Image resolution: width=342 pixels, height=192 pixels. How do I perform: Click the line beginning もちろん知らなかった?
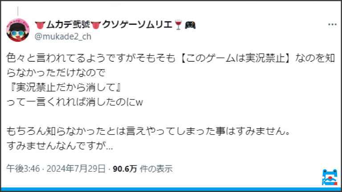point(148,131)
